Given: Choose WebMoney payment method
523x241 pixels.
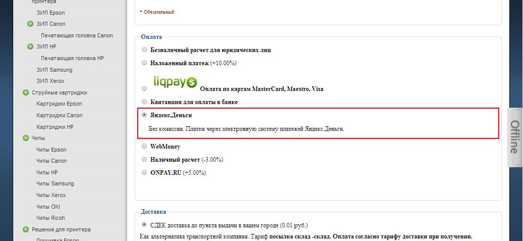Looking at the screenshot, I should click(145, 147).
